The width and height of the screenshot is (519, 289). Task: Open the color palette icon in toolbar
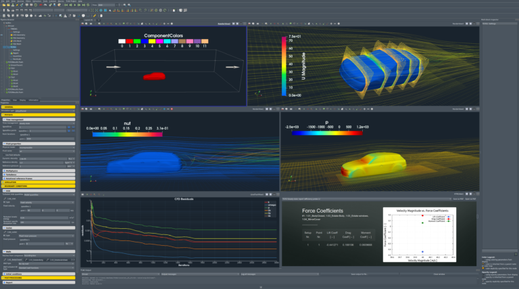[59, 5]
